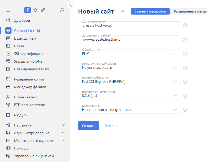Click the SSL-сертификаты lock icon
The height and width of the screenshot is (162, 207).
click(8, 54)
